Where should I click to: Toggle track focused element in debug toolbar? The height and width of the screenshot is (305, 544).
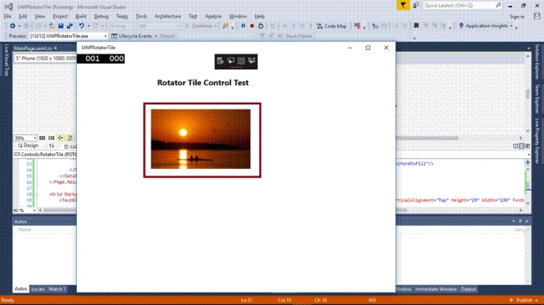[252, 61]
